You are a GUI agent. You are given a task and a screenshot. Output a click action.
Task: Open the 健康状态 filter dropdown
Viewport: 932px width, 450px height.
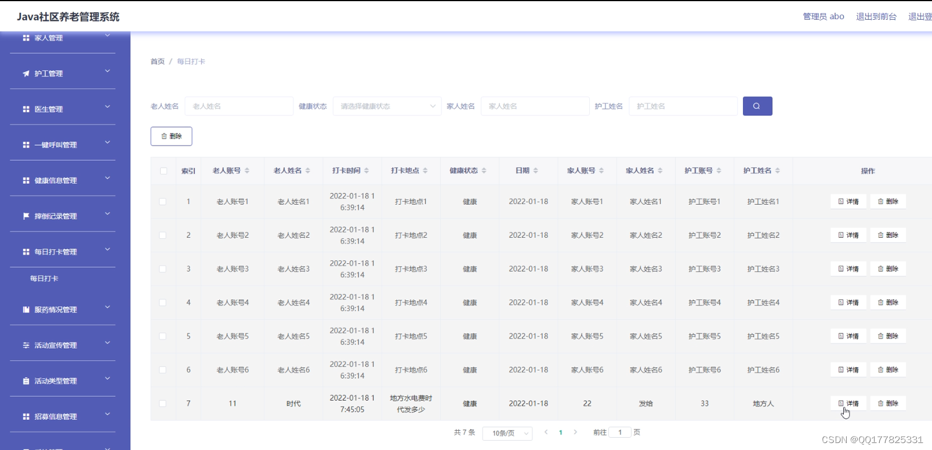pyautogui.click(x=387, y=106)
